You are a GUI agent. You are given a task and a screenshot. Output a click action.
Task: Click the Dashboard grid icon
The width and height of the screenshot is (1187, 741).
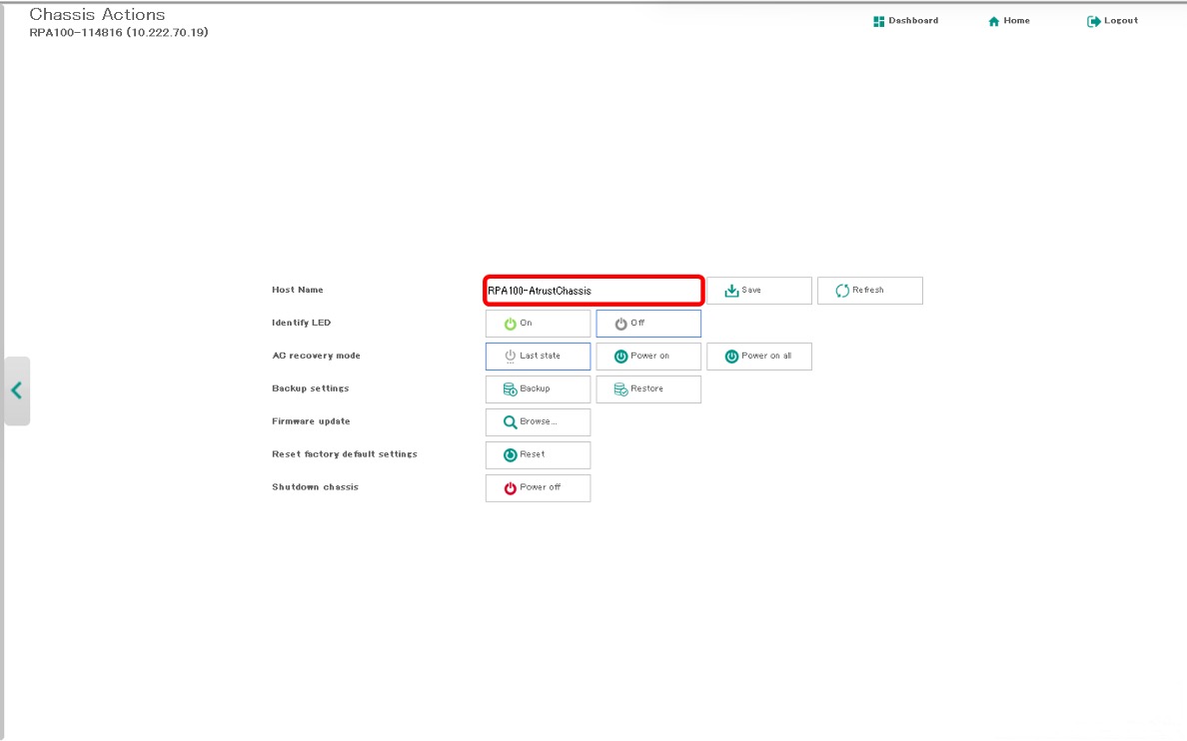coord(879,21)
